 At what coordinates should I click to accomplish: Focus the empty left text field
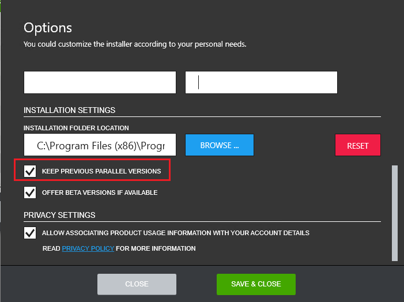tap(100, 82)
